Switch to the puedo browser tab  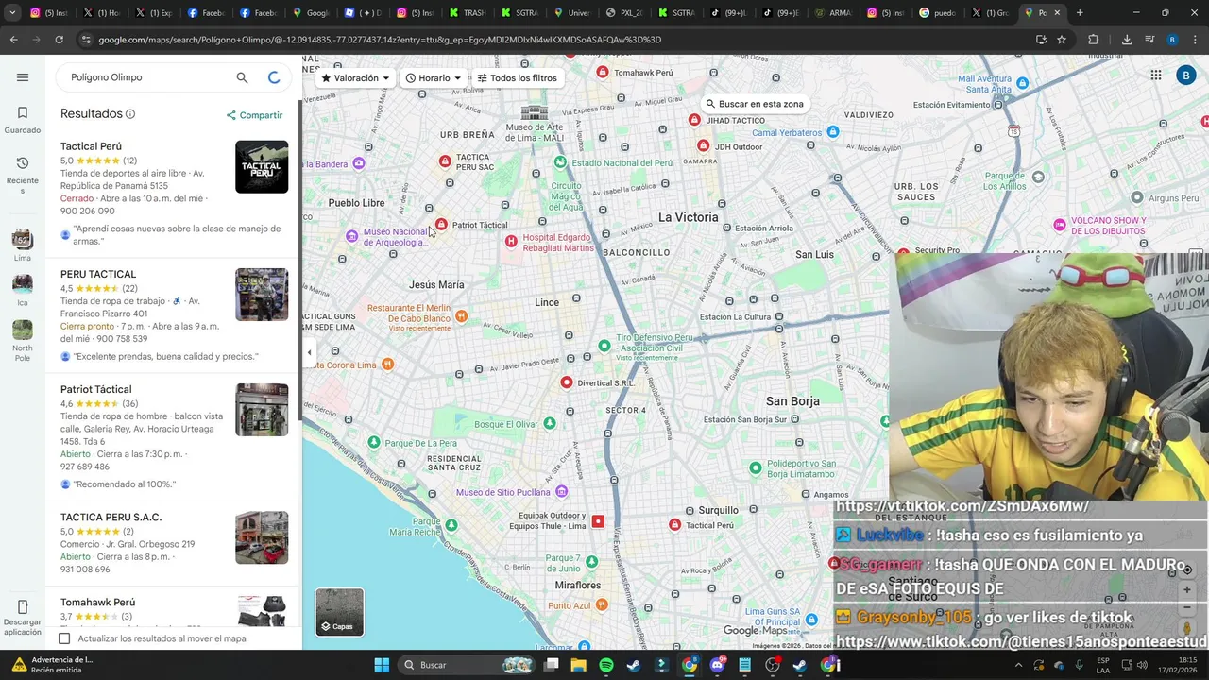[x=936, y=13]
